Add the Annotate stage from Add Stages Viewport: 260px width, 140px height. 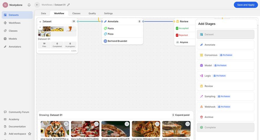pos(225,45)
